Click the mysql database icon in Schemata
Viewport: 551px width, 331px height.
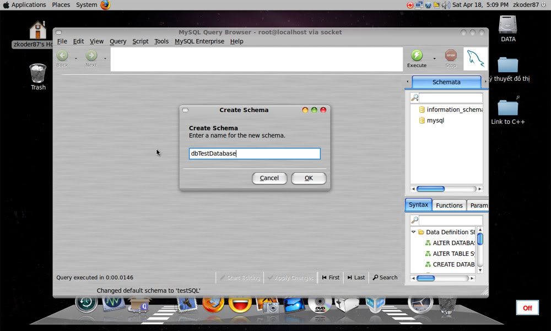[x=422, y=120]
